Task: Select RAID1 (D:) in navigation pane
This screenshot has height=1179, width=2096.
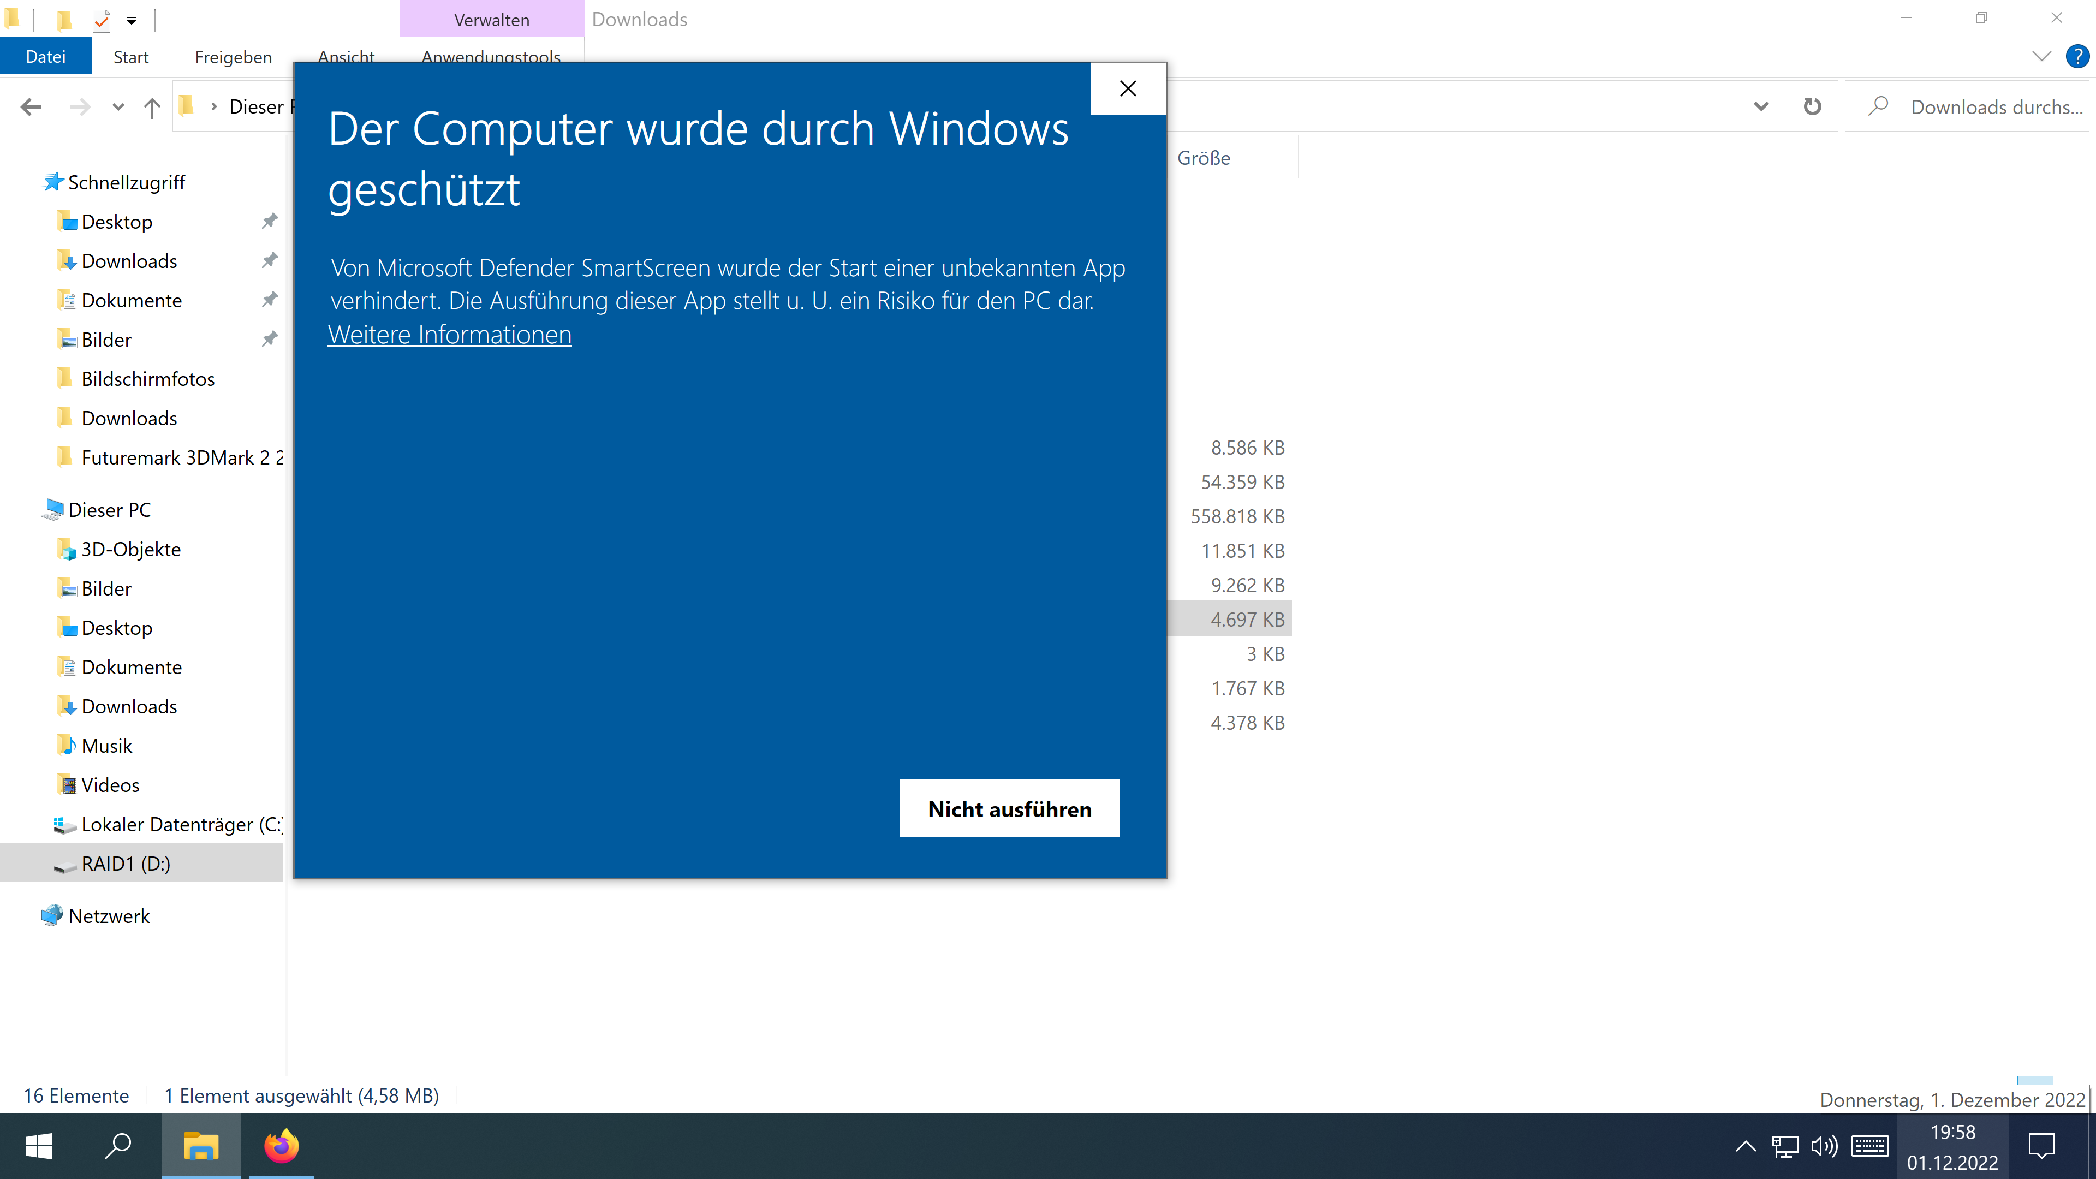Action: tap(126, 864)
